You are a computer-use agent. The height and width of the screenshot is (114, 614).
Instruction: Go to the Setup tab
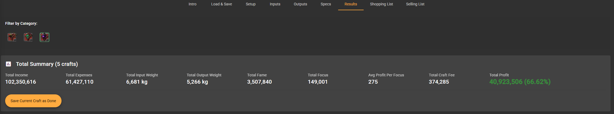(x=251, y=4)
